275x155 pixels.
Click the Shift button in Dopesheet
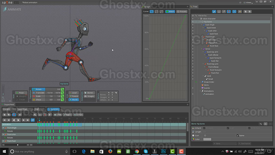pyautogui.click(x=57, y=115)
